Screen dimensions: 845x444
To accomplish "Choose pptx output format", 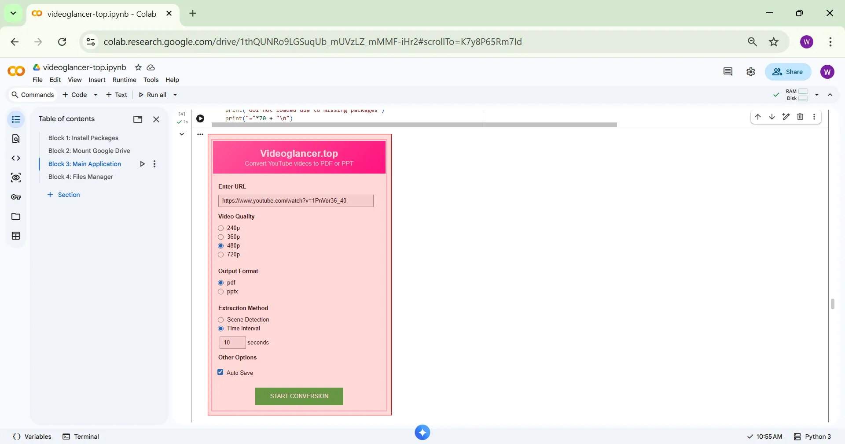I will pyautogui.click(x=221, y=292).
